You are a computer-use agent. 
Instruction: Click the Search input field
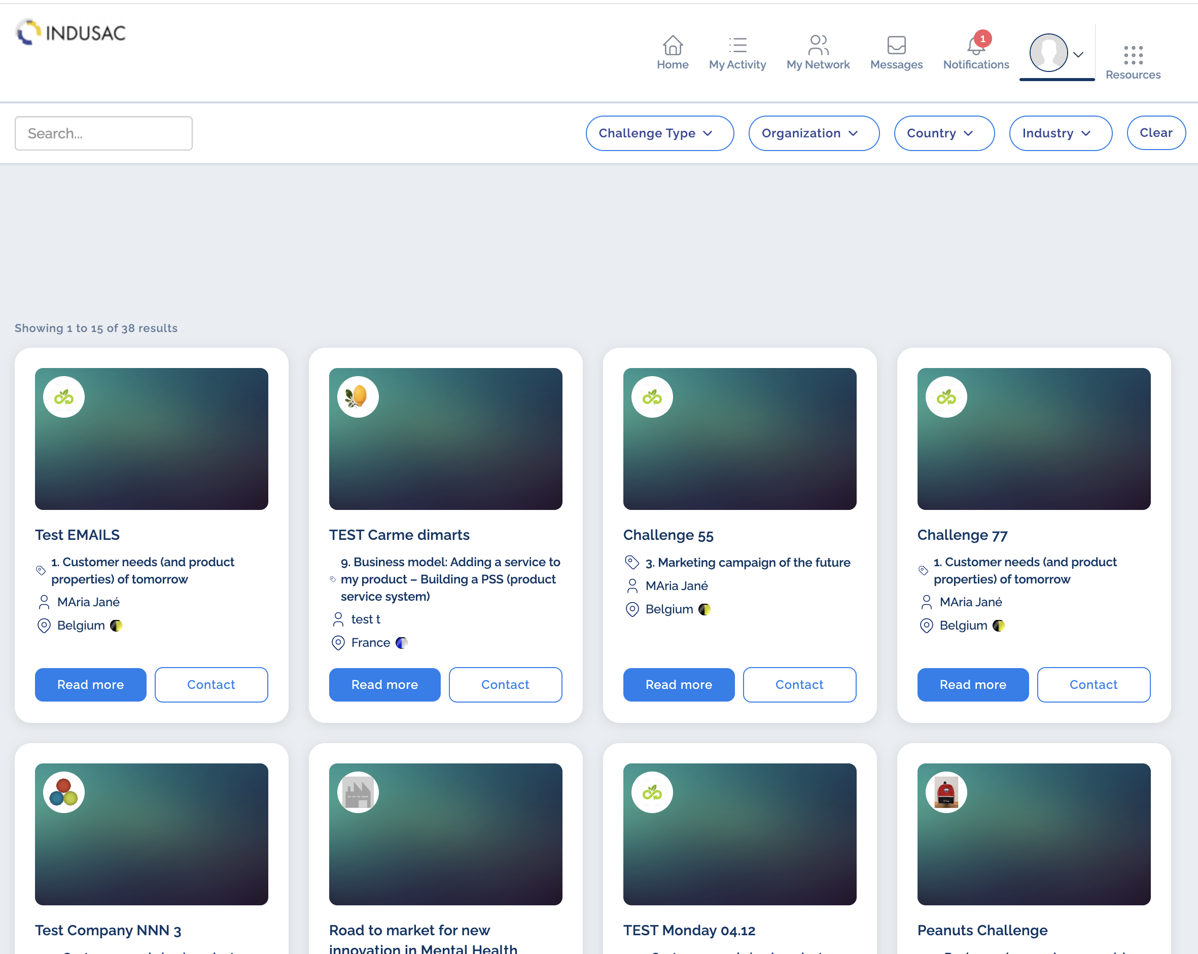click(104, 133)
